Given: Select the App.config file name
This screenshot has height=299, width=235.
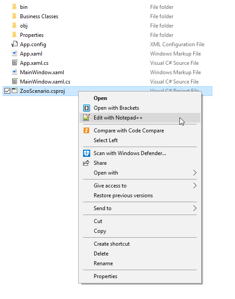Looking at the screenshot, I should click(x=33, y=44).
